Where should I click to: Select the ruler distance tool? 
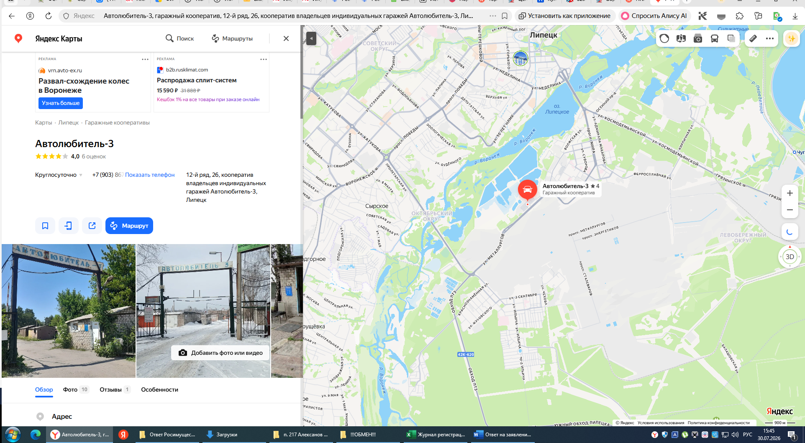click(753, 38)
